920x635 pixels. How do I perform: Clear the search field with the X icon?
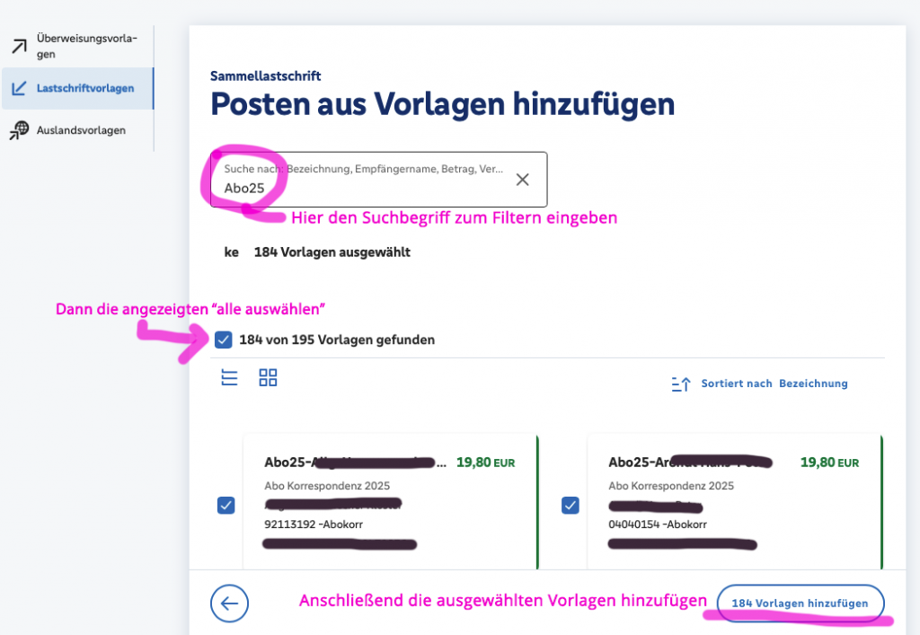coord(522,180)
